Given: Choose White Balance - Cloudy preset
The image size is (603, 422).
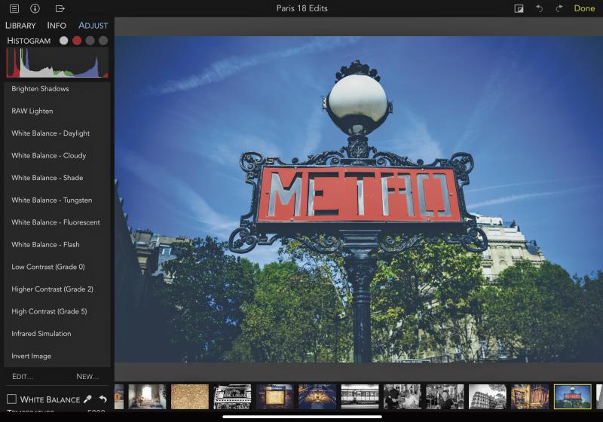Looking at the screenshot, I should pos(57,156).
